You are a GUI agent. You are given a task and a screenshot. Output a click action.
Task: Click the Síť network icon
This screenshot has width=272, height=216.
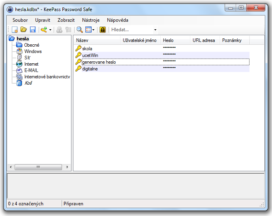coord(19,57)
